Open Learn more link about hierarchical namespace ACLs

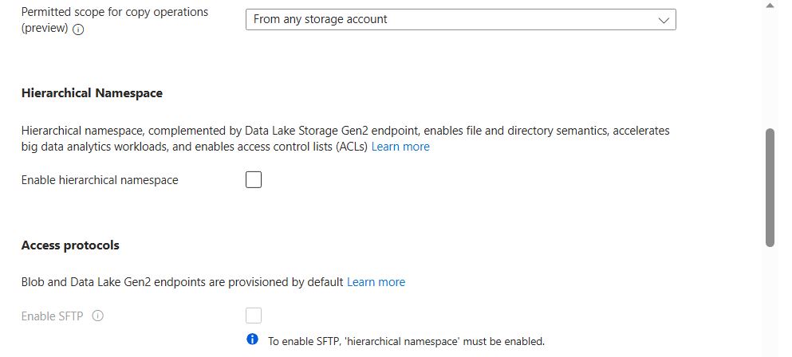click(x=400, y=147)
